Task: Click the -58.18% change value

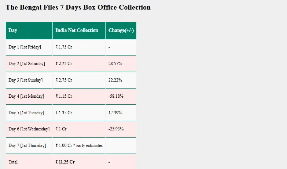Action: point(116,96)
